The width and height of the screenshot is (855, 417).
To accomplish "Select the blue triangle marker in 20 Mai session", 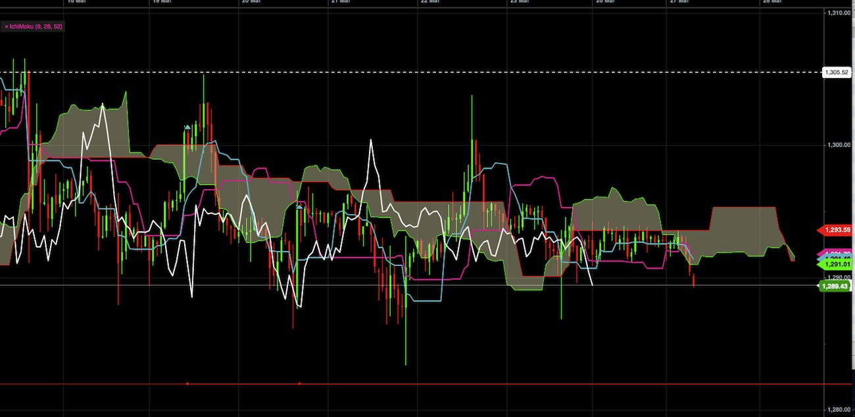I will pyautogui.click(x=299, y=207).
